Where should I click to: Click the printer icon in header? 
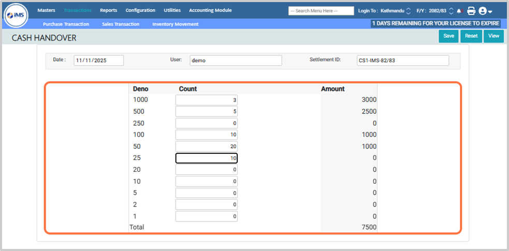pyautogui.click(x=471, y=11)
